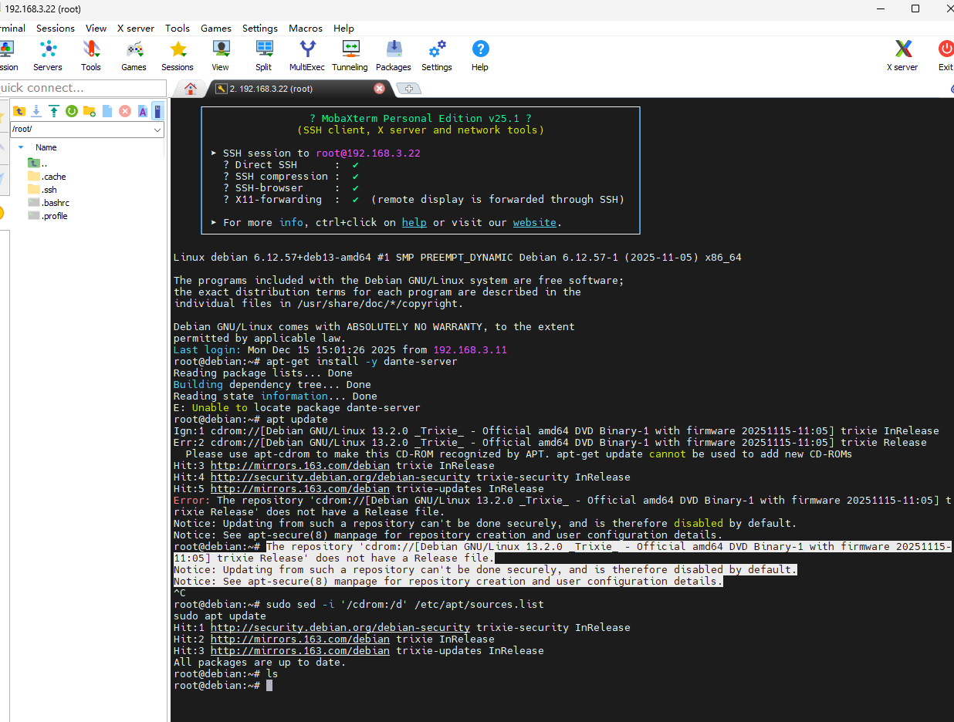Image resolution: width=954 pixels, height=722 pixels.
Task: Click the website link in the banner
Action: tap(534, 222)
